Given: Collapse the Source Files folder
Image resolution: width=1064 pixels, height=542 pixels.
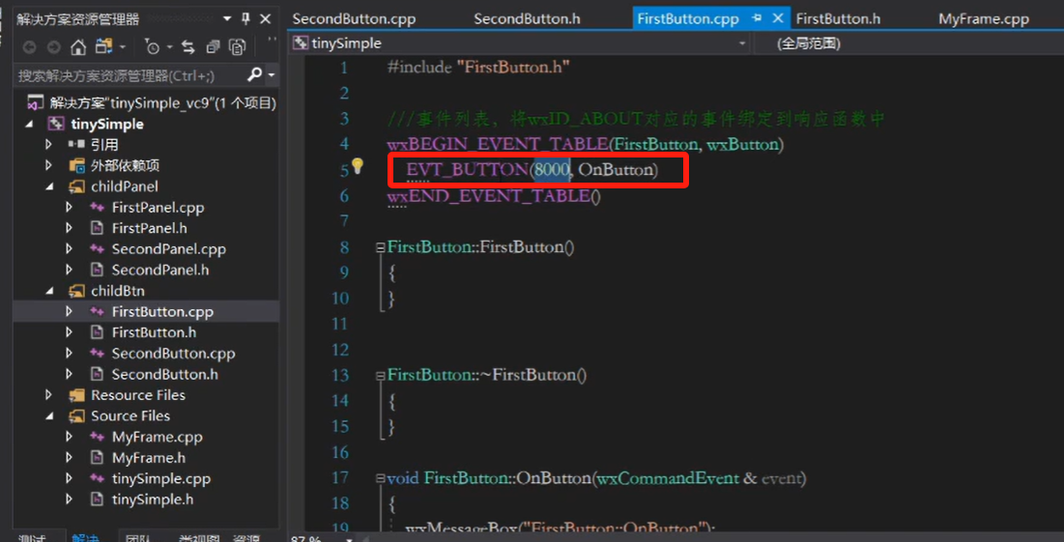Looking at the screenshot, I should click(48, 415).
